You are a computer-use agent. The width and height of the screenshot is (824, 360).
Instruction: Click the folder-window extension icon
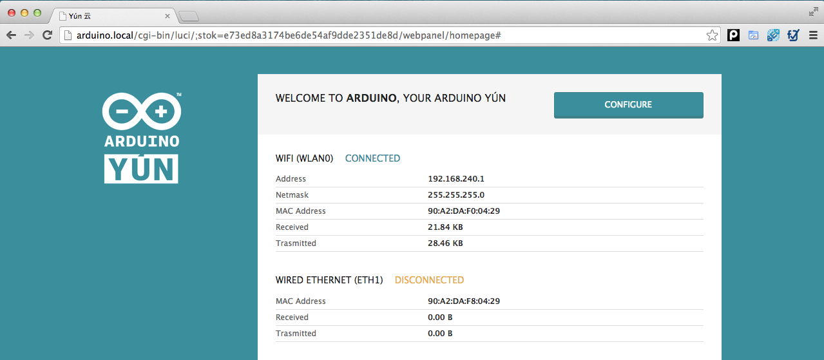click(x=753, y=35)
